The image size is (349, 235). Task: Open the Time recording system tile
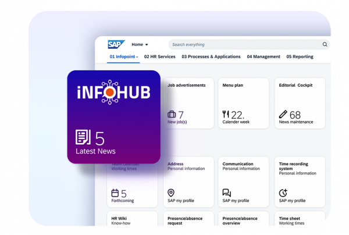(x=300, y=182)
